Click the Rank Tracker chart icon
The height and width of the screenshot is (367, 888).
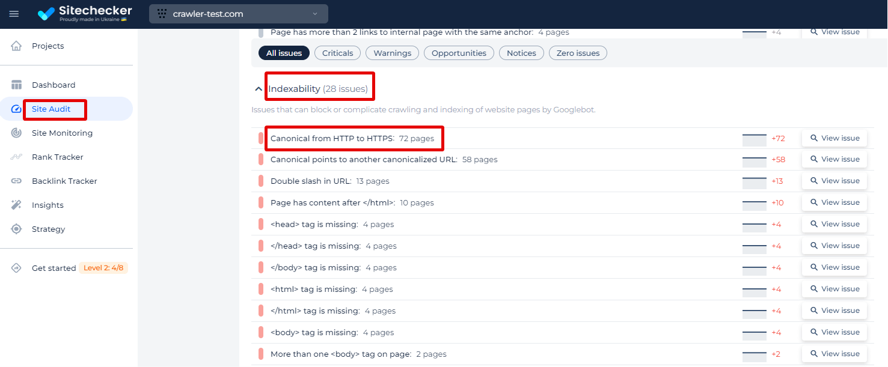(16, 157)
